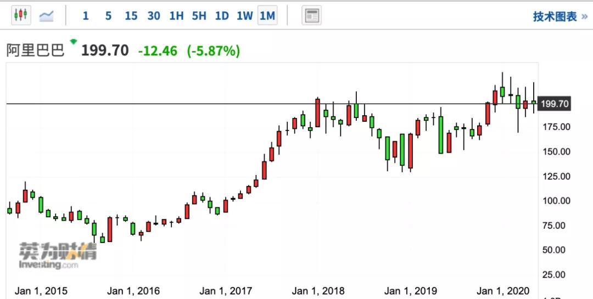
Task: Select the 1W weekly timeframe
Action: point(245,16)
